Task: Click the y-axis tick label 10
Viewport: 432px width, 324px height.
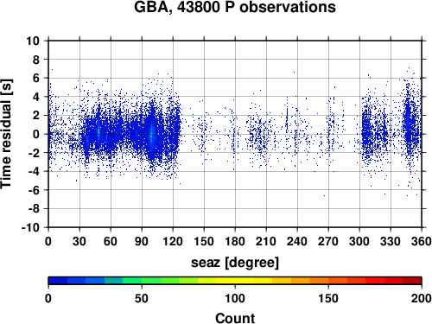Action: [33, 41]
